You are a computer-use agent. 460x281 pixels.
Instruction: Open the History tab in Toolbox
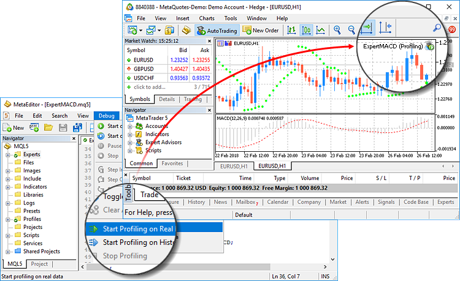196,202
